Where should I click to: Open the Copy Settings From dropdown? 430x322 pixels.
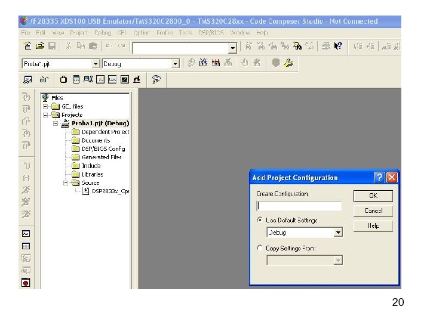pos(338,260)
